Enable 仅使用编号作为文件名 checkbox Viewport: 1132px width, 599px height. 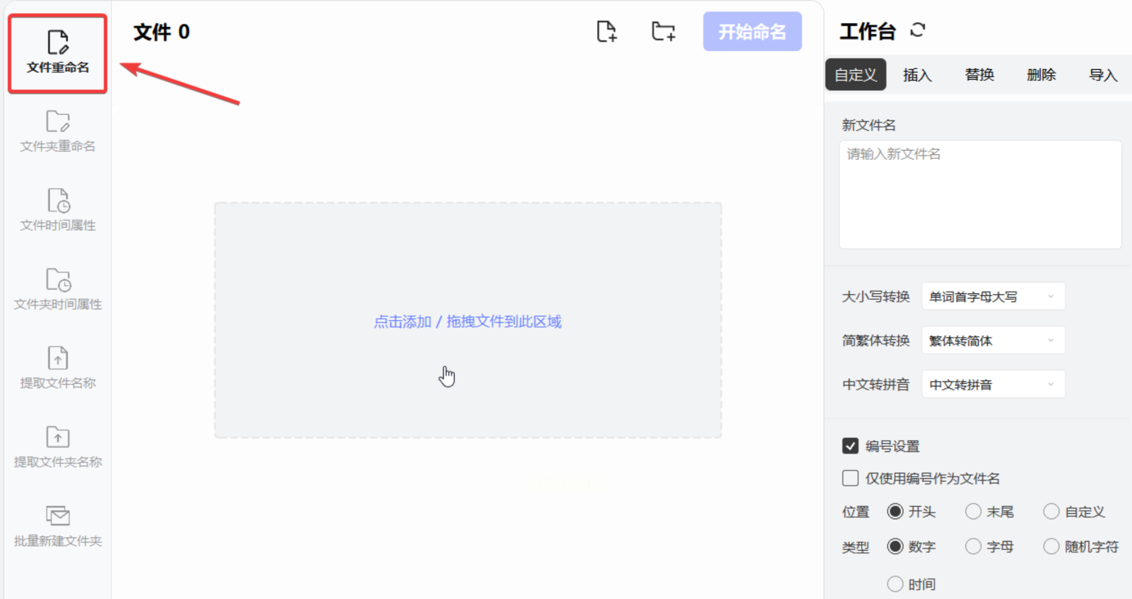click(x=850, y=478)
